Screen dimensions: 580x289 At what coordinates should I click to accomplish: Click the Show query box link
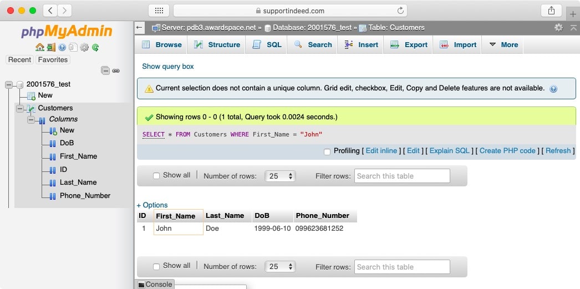tap(168, 67)
